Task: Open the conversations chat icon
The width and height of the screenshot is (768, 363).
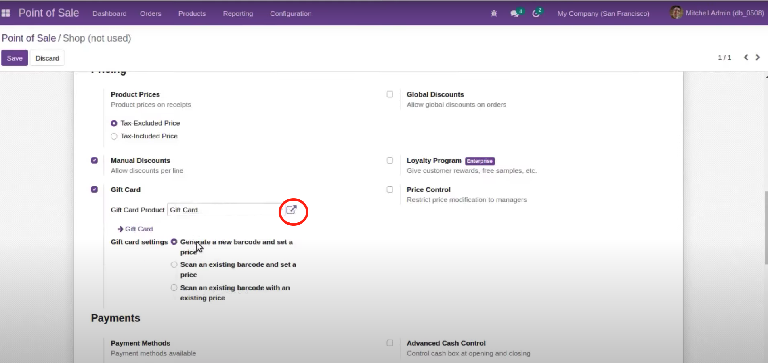Action: tap(514, 13)
